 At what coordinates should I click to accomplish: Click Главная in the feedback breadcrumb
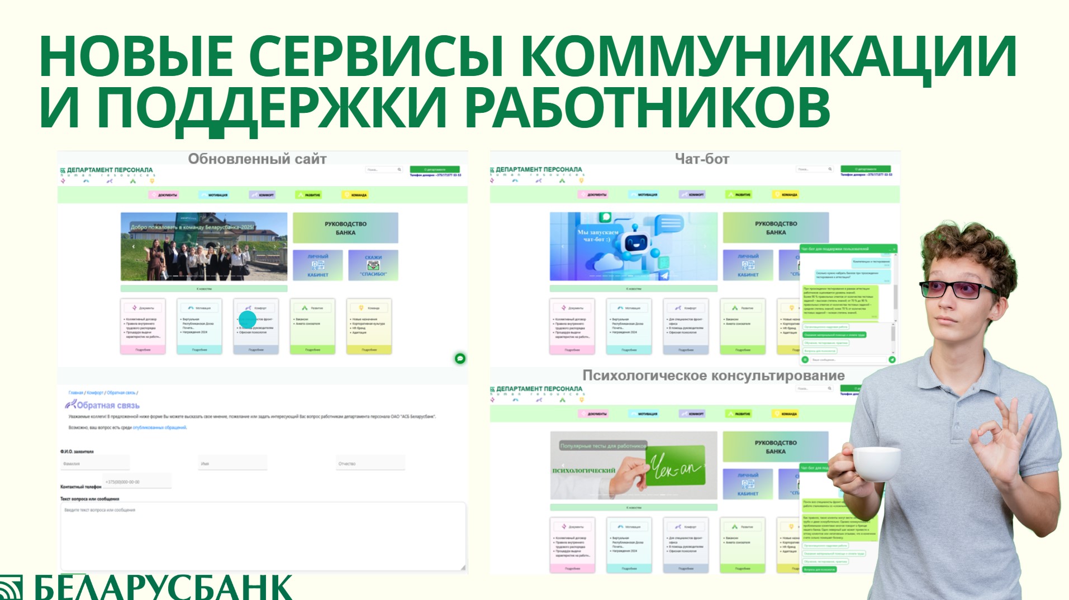(x=75, y=393)
